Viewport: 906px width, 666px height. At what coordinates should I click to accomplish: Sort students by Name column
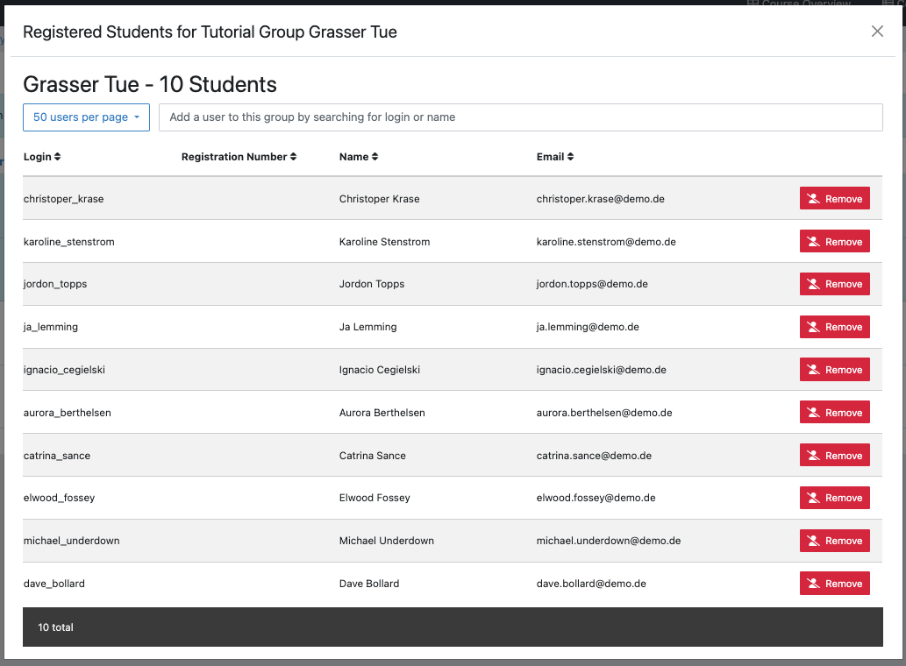(358, 157)
